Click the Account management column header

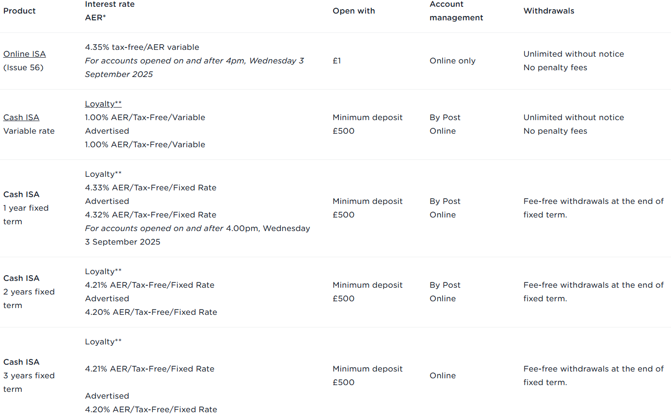[456, 11]
